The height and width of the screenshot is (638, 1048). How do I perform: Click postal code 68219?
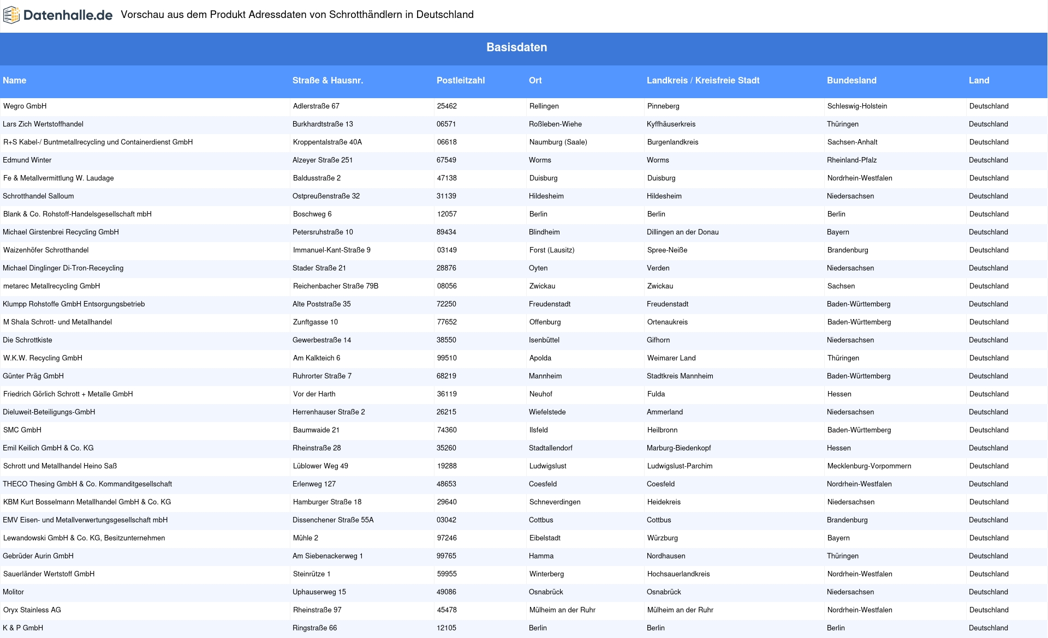[446, 376]
